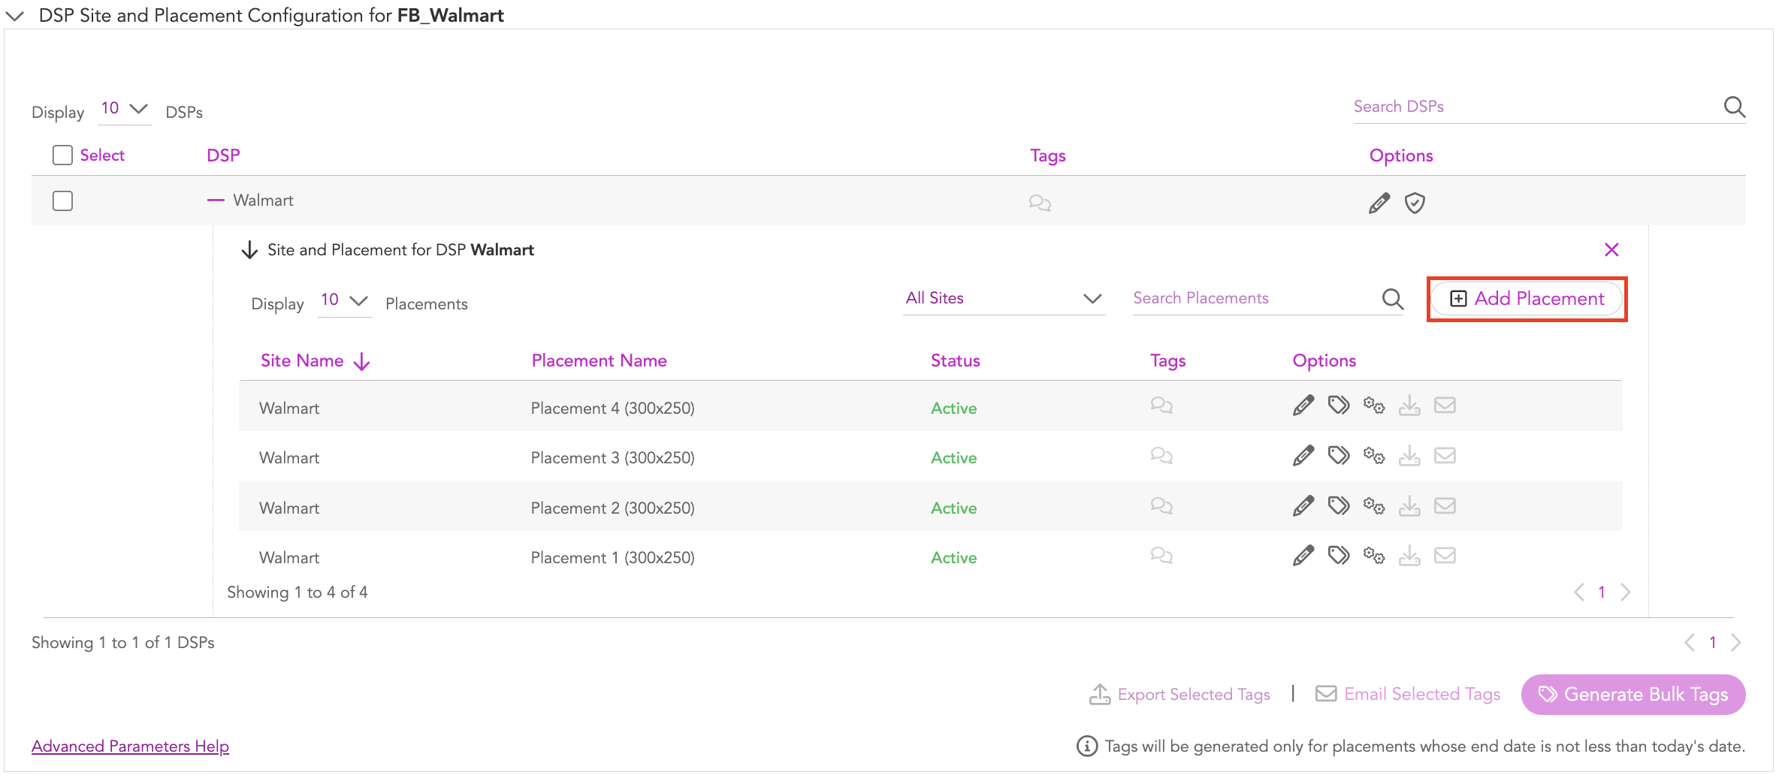
Task: Sort by Site Name column
Action: (x=315, y=361)
